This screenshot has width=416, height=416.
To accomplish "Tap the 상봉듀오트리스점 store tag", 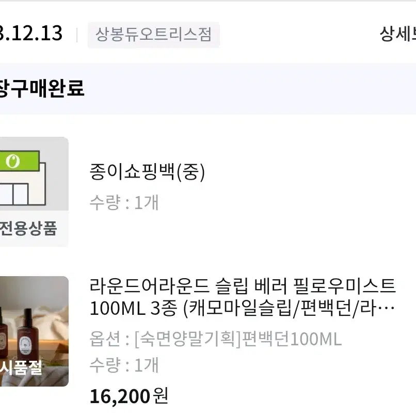I will [153, 35].
